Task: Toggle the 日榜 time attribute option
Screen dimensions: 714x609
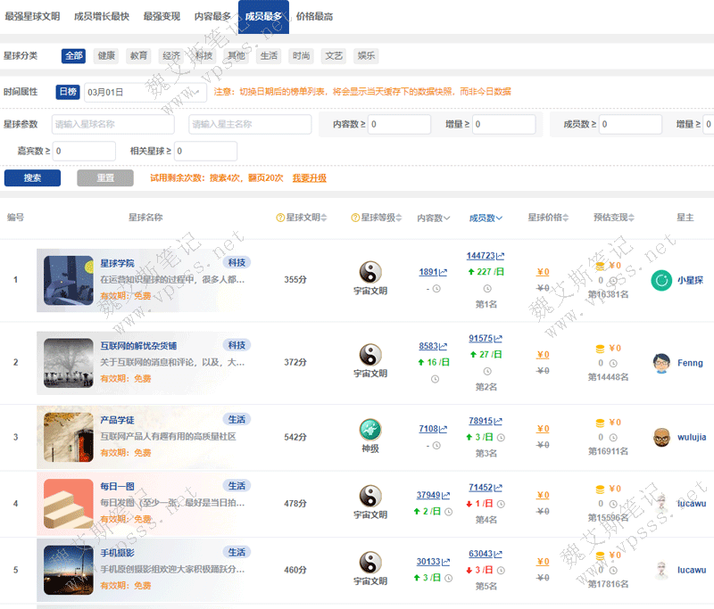Action: (x=67, y=91)
